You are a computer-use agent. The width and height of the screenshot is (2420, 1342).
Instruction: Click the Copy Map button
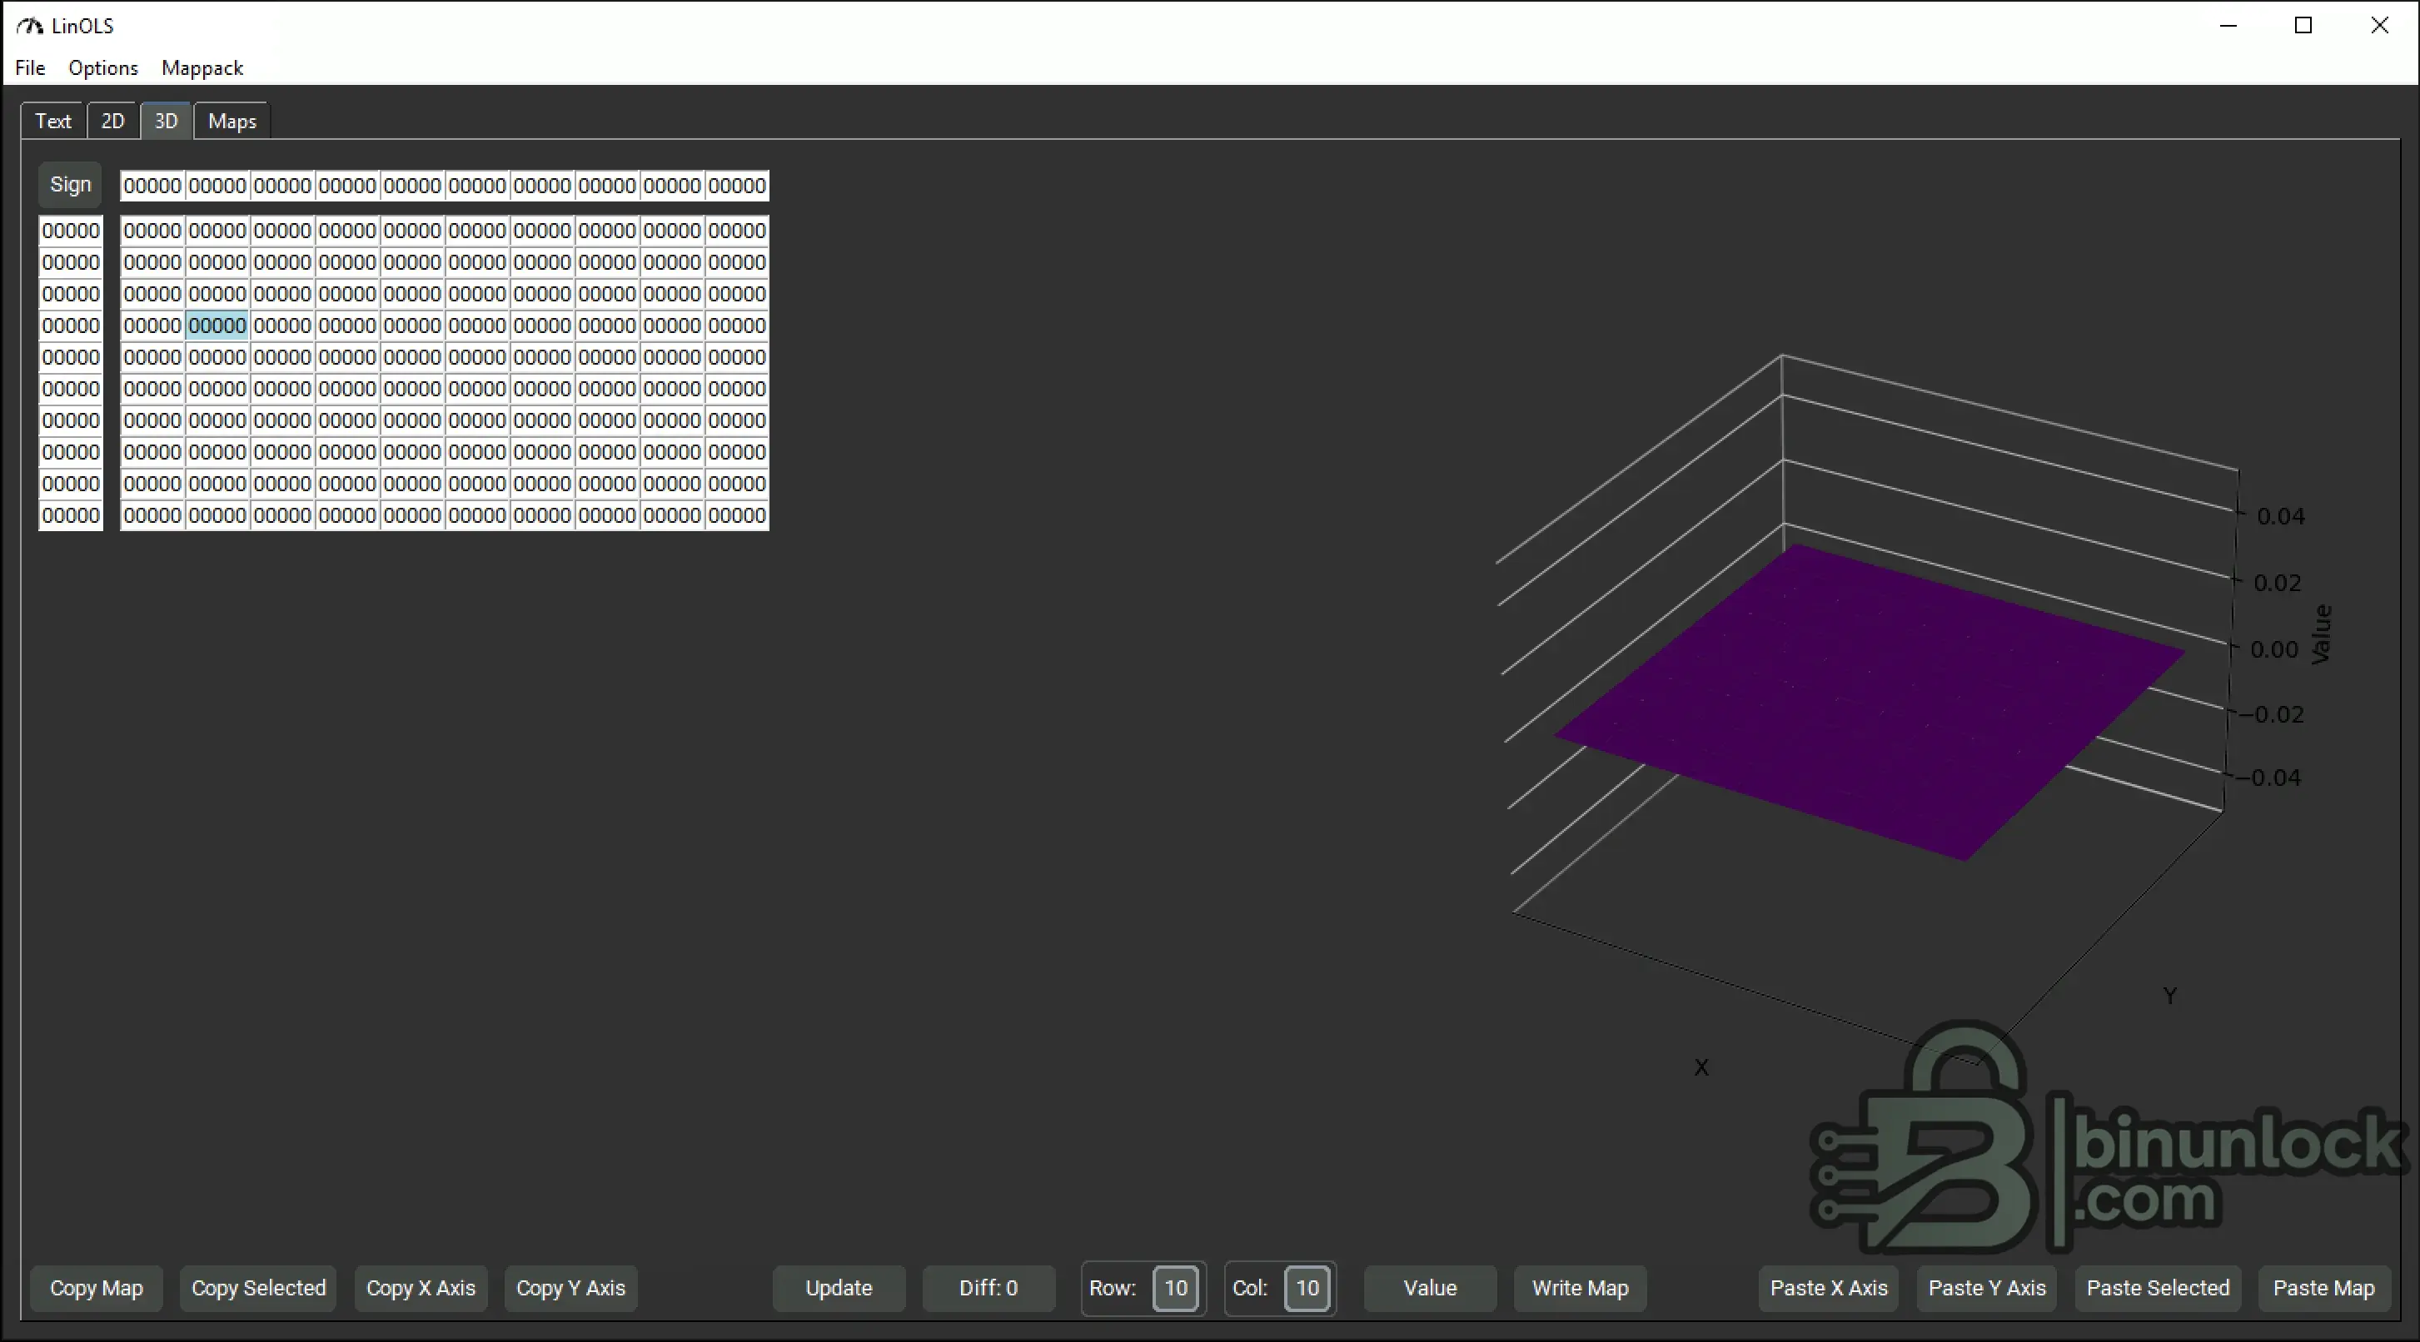(x=97, y=1289)
